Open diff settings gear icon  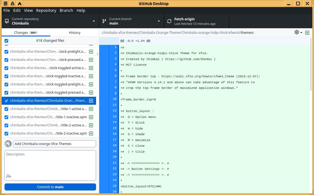(296, 32)
